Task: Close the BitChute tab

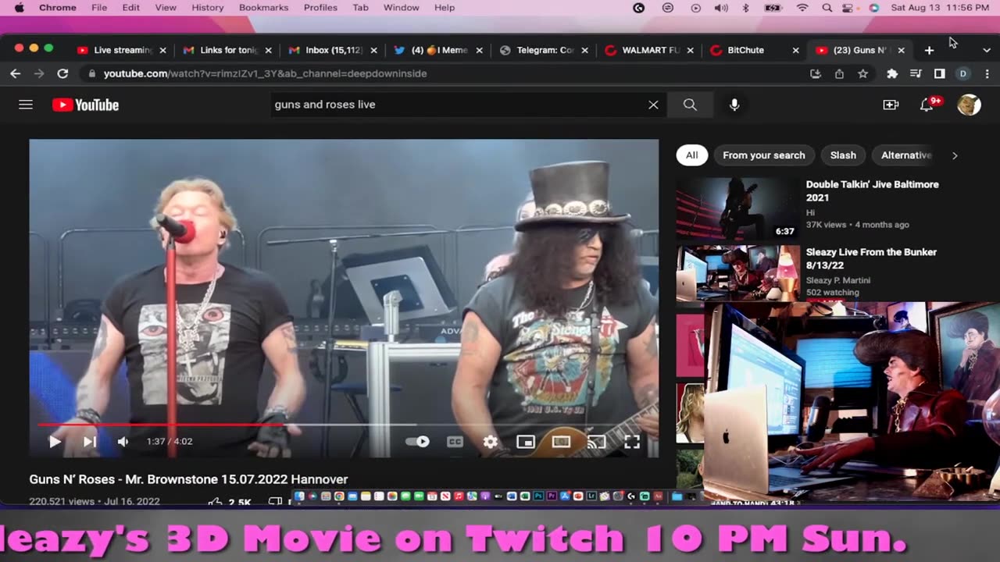Action: pyautogui.click(x=795, y=50)
